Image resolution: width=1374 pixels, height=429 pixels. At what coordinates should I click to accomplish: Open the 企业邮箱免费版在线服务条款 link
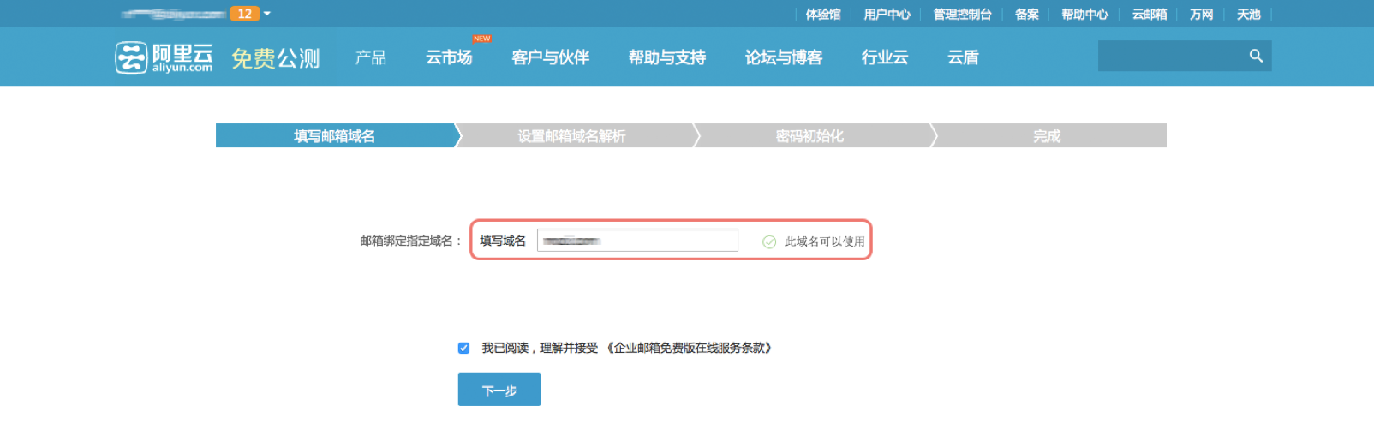(x=690, y=348)
